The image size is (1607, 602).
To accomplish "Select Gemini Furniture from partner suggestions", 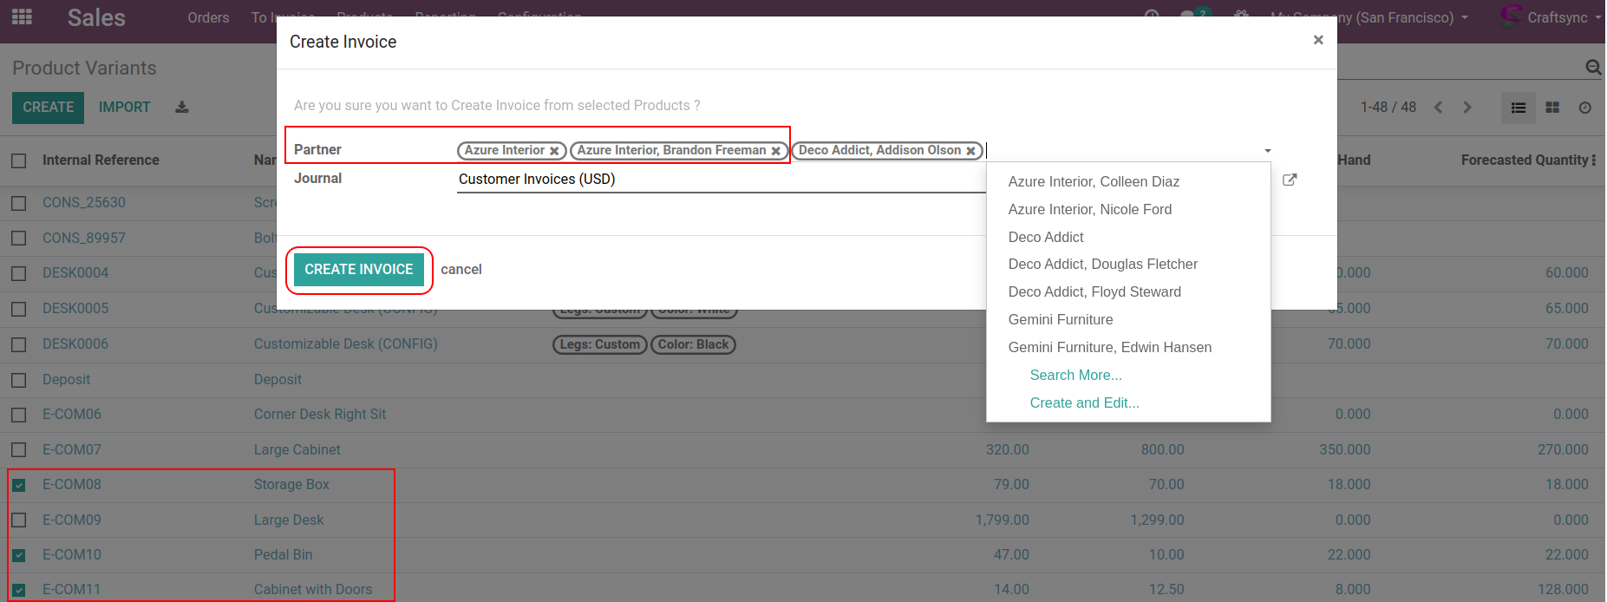I will tap(1060, 319).
